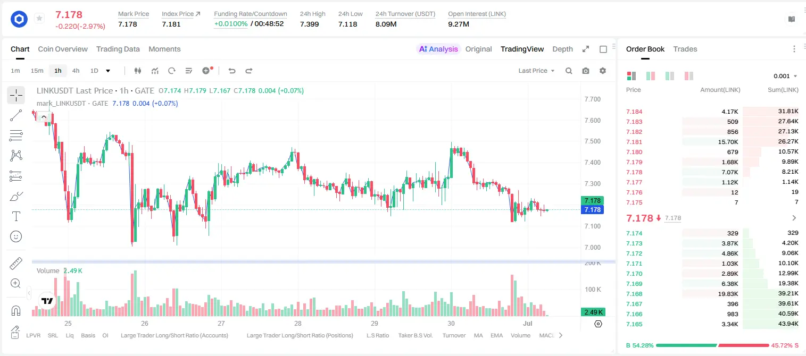Screen dimensions: 806x356
Task: Show only sell orders in order book
Action: [x=689, y=76]
